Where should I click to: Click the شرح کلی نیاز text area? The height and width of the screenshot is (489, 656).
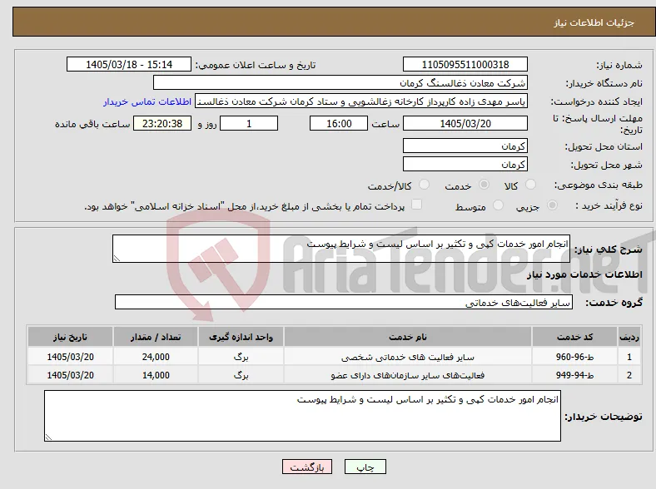[x=341, y=249]
